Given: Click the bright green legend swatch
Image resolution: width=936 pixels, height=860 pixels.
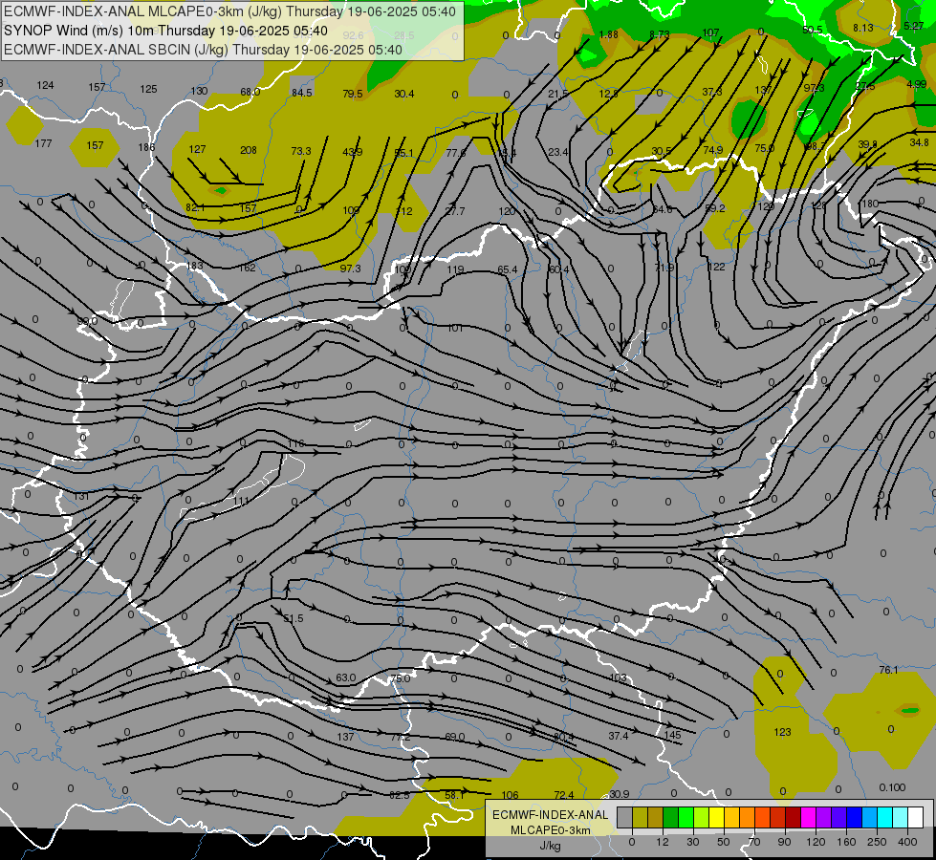Looking at the screenshot, I should click(x=686, y=817).
